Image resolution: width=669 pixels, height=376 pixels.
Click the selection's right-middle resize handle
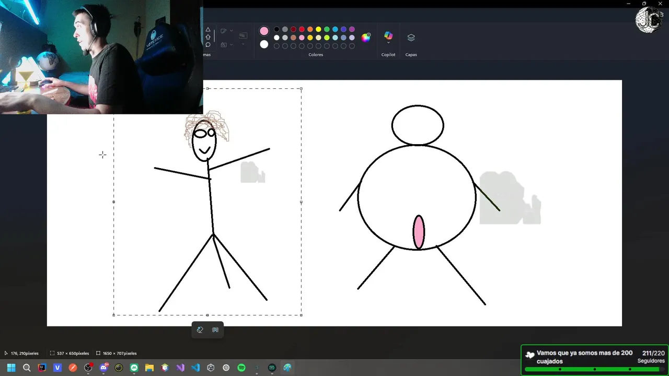coord(301,202)
